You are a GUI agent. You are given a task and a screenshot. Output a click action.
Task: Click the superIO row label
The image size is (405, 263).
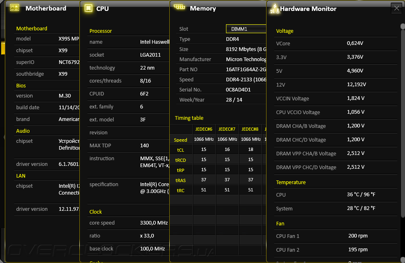pyautogui.click(x=25, y=62)
